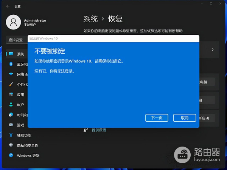Click the Administrator profile avatar
Screen dimensions: 227x170
pos(13,22)
